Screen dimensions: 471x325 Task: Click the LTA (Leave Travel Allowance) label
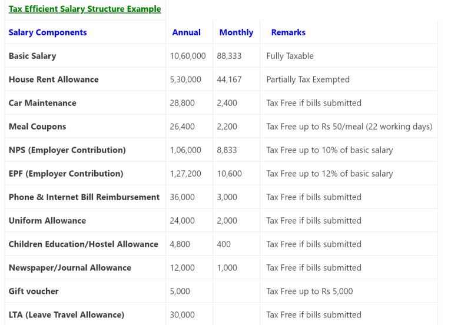pos(66,315)
